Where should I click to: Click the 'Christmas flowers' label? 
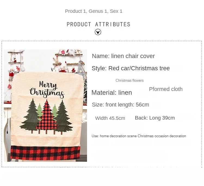click(129, 80)
